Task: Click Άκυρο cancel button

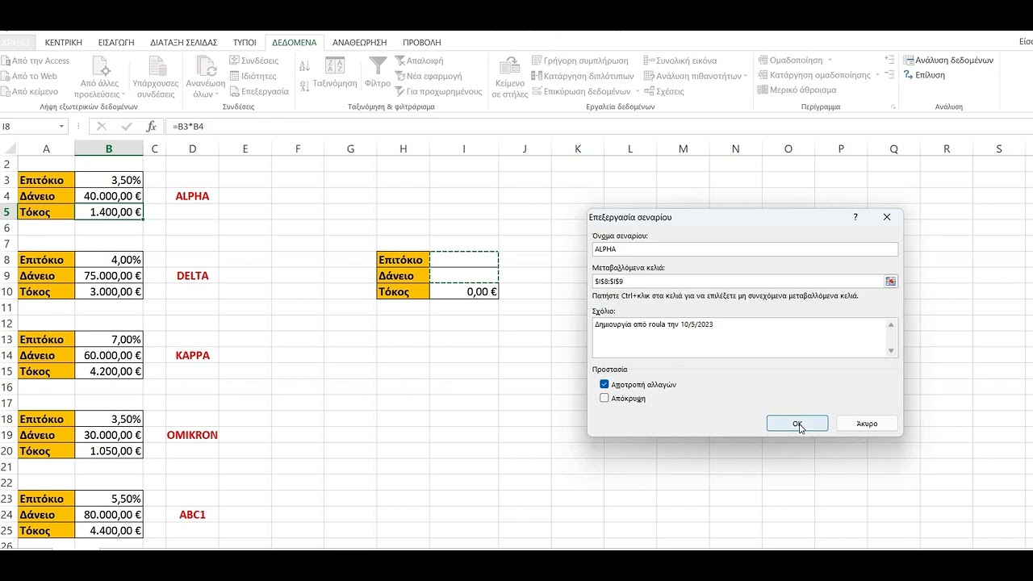Action: [867, 424]
